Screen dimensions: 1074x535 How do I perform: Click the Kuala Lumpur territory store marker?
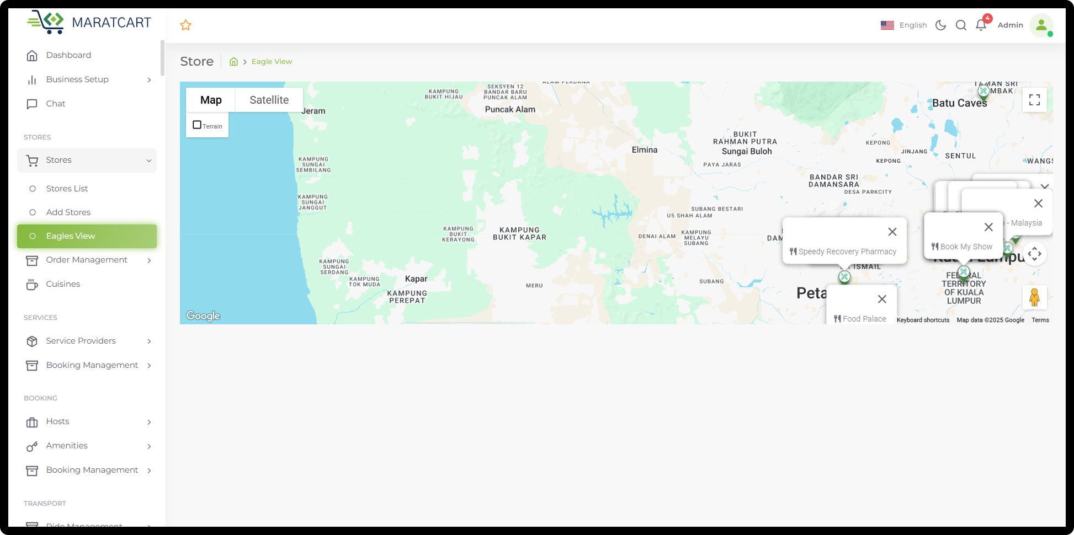coord(964,272)
